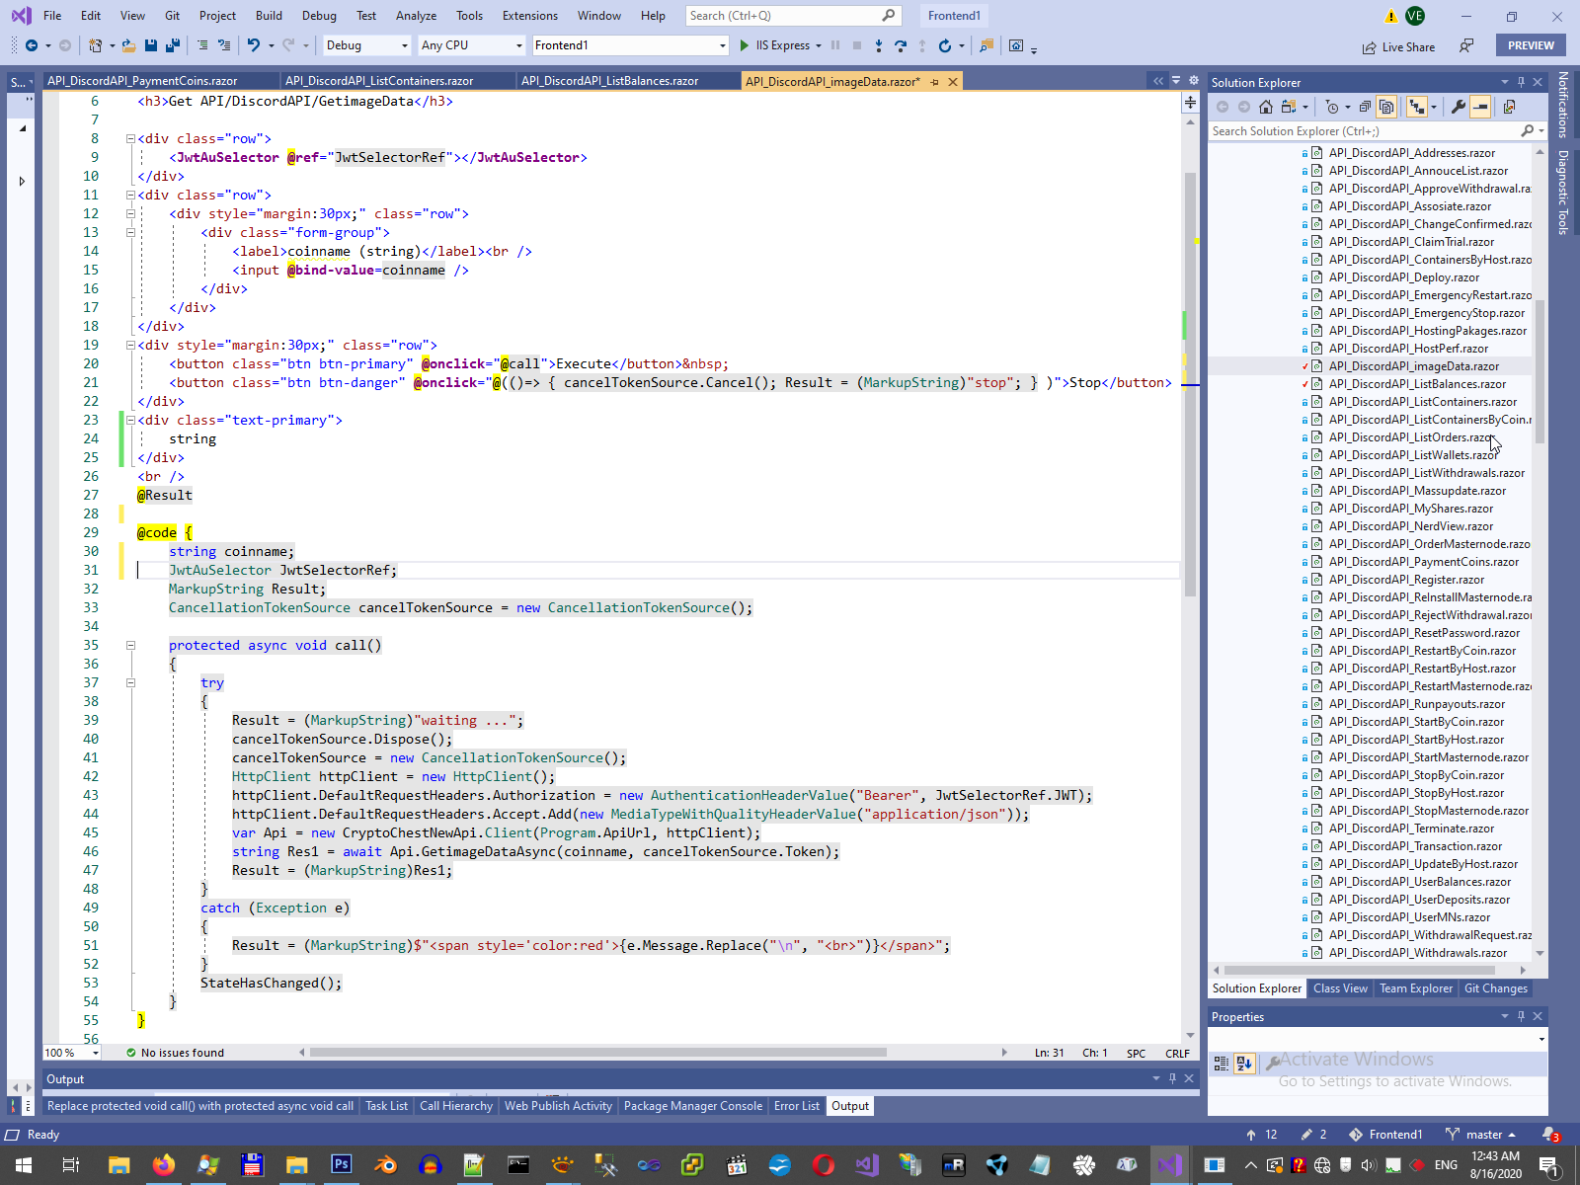
Task: Click the Save All toolbar icon
Action: [x=172, y=45]
